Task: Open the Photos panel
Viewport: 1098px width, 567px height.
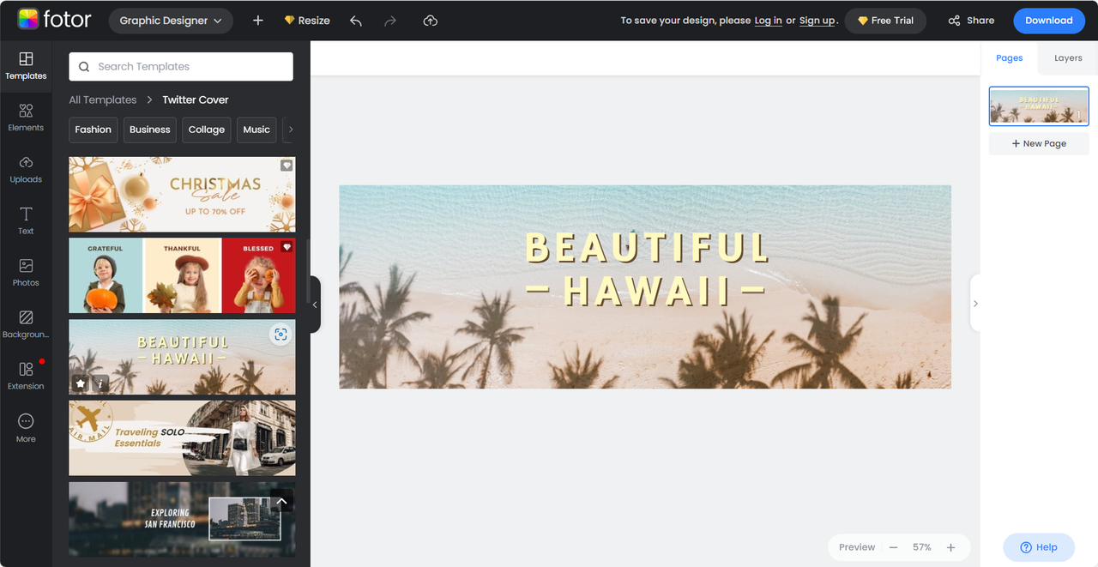Action: coord(26,272)
